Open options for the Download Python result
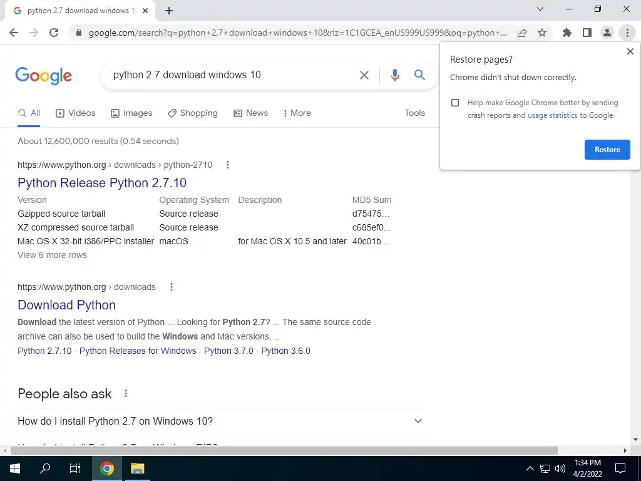Viewport: 641px width, 481px height. 172,287
